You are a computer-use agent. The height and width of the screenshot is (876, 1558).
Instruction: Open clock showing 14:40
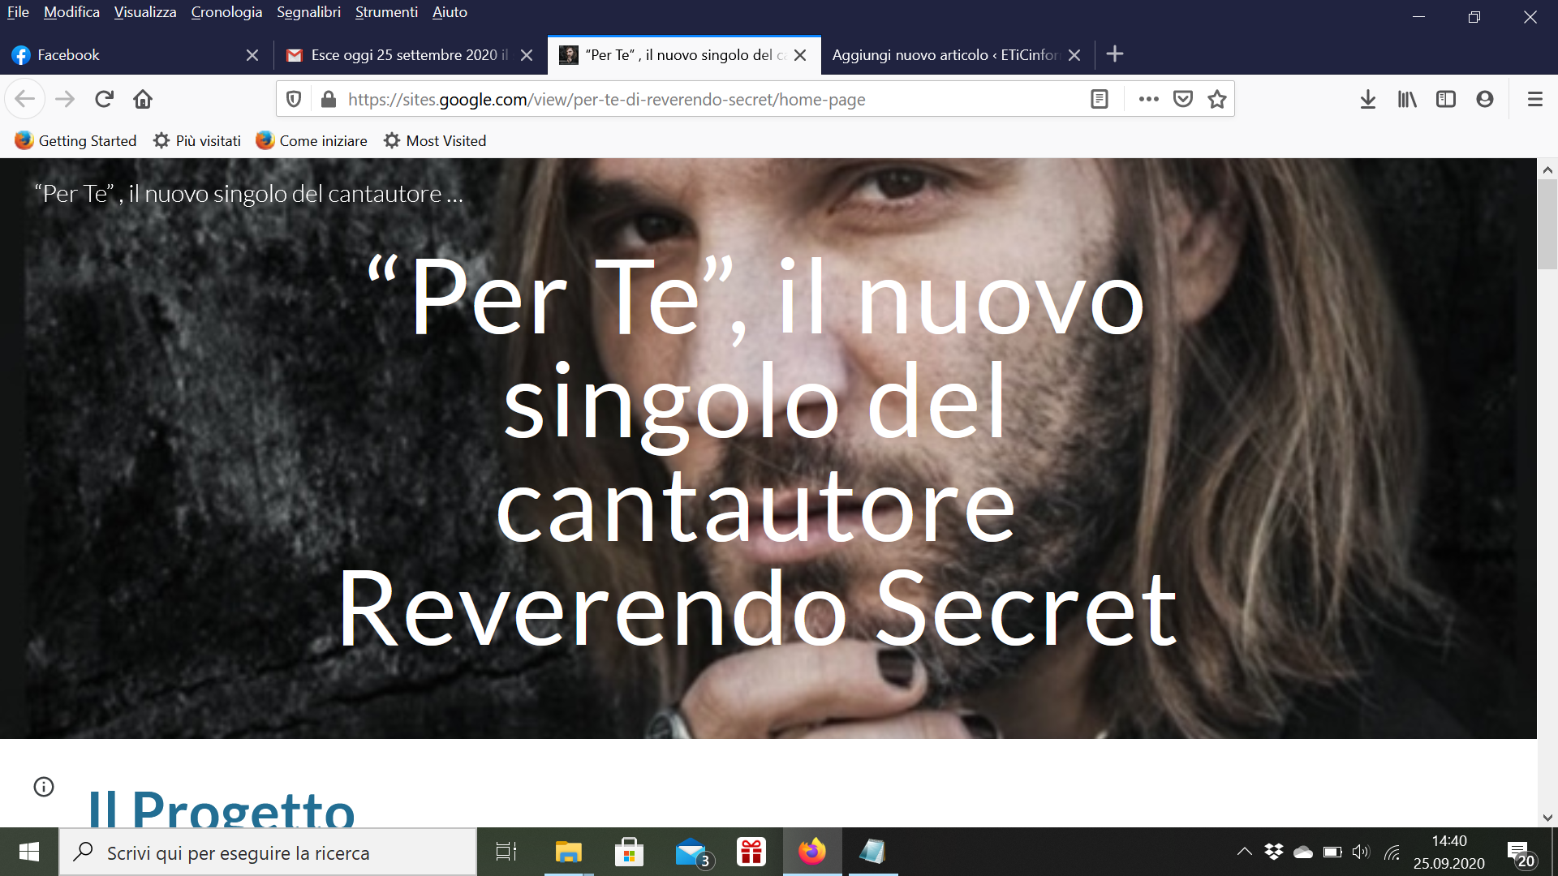click(1449, 852)
